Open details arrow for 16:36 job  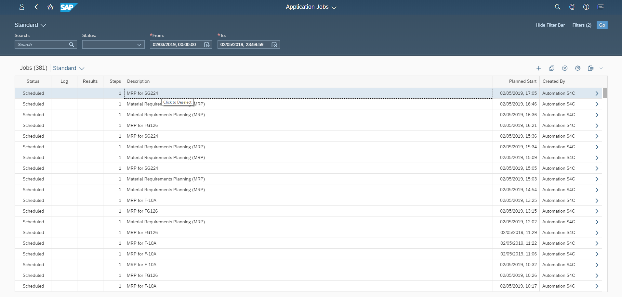pos(597,115)
